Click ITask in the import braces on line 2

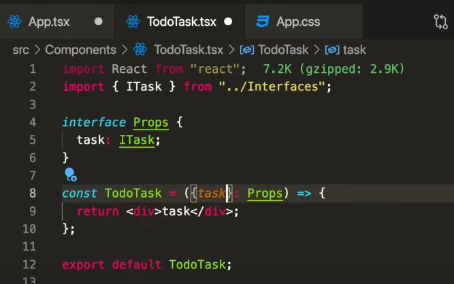coord(144,86)
